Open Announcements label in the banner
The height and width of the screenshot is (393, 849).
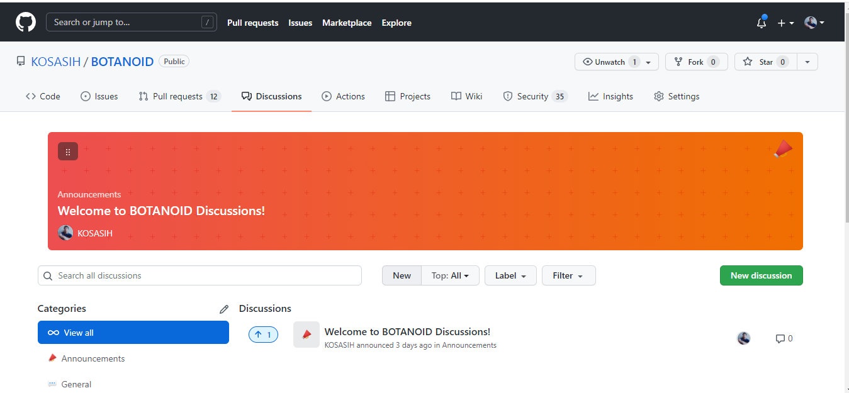pos(89,194)
